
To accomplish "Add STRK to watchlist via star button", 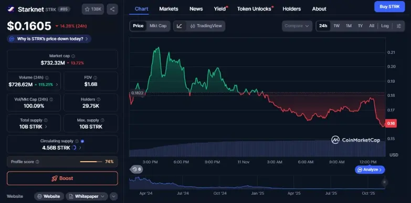I will pyautogui.click(x=93, y=9).
